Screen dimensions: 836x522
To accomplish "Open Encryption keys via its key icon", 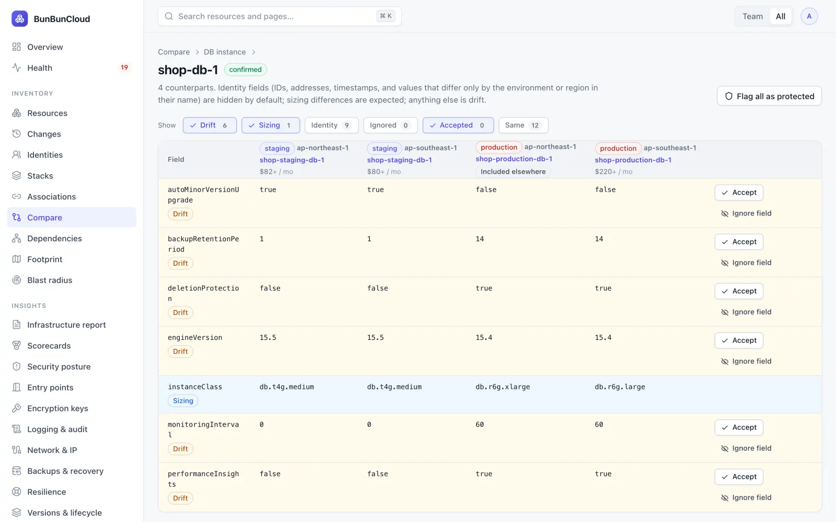I will pyautogui.click(x=17, y=408).
